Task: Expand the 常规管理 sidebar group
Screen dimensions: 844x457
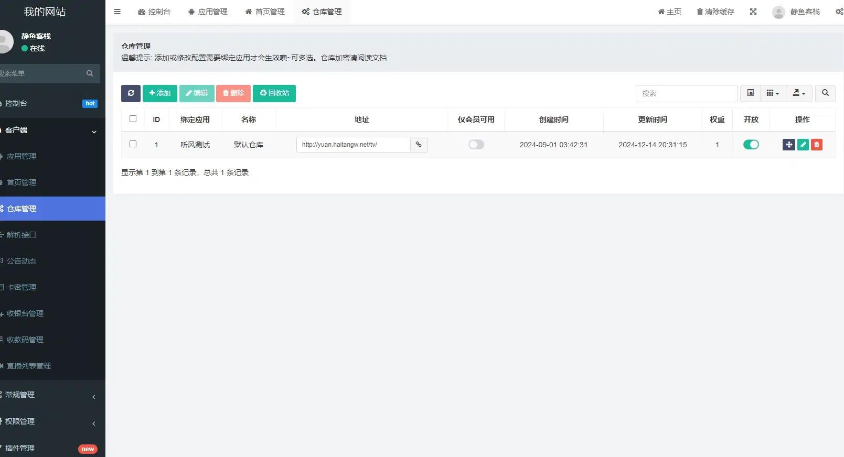Action: pos(52,395)
